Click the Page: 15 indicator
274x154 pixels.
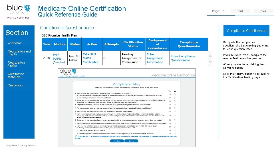(218, 11)
